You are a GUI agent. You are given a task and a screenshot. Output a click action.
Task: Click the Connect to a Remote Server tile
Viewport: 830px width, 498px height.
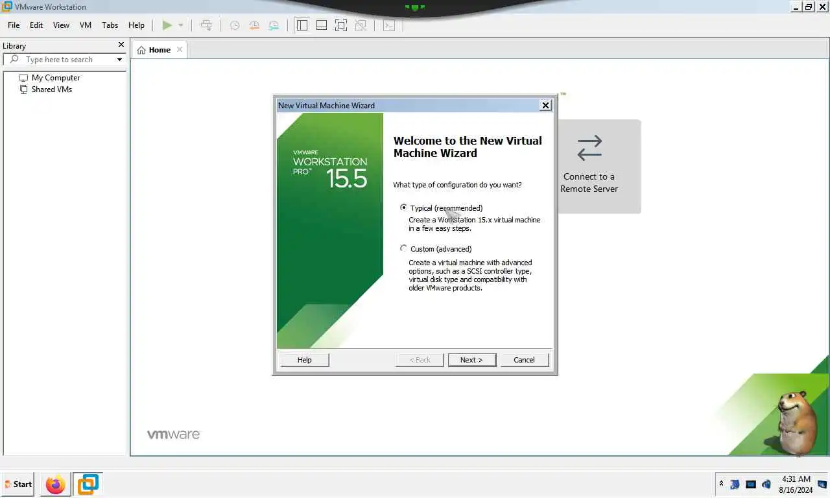(599, 167)
